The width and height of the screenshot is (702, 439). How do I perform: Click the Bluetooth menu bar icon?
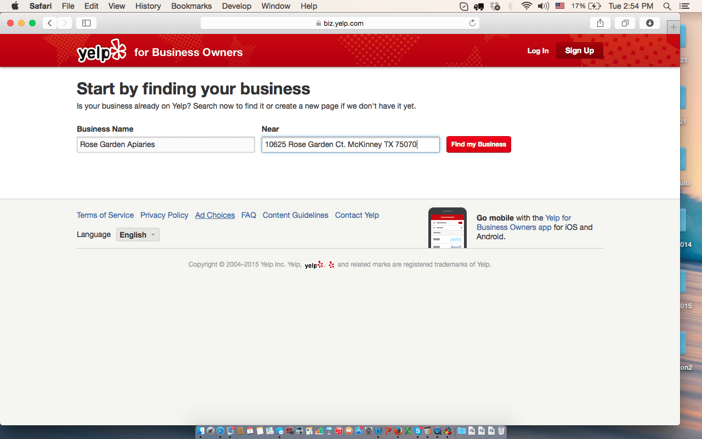coord(511,6)
